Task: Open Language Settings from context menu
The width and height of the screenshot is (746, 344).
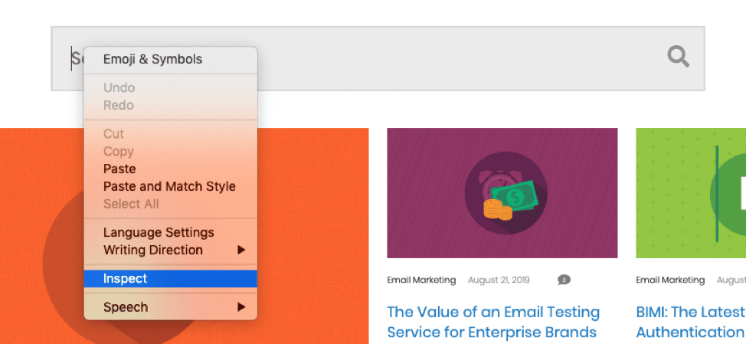Action: (159, 233)
